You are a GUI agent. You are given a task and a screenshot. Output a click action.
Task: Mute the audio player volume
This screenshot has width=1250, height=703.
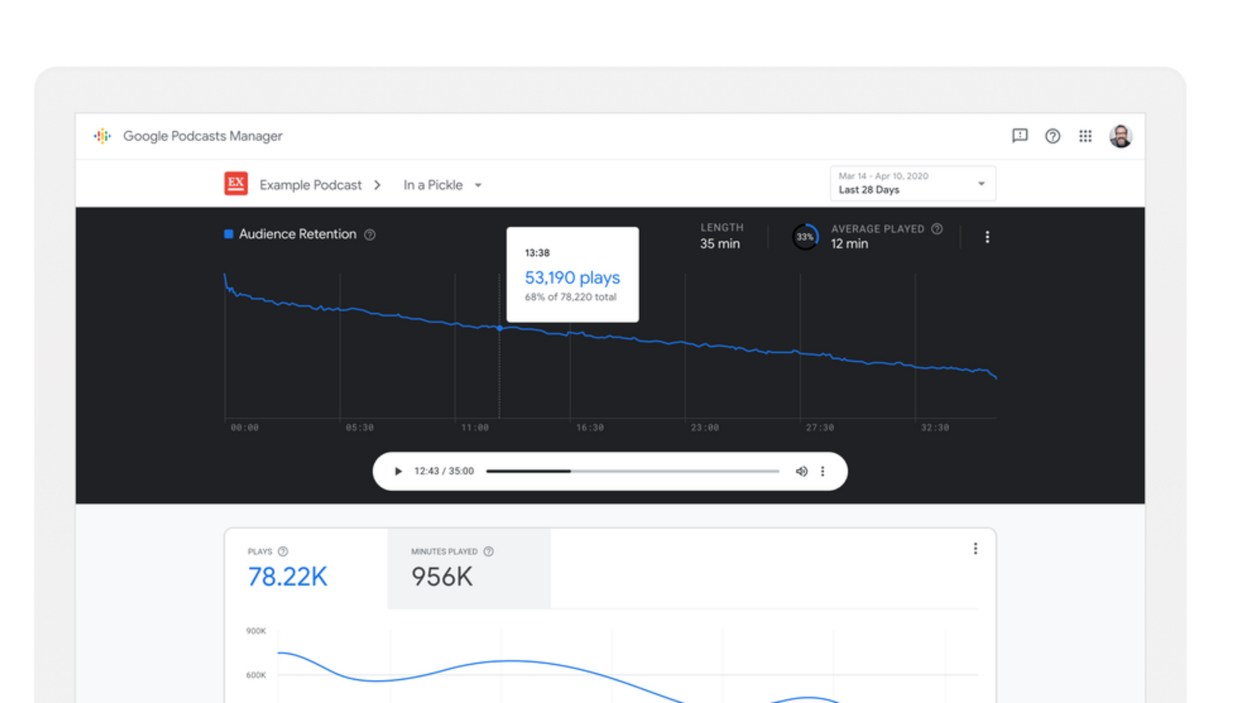801,471
